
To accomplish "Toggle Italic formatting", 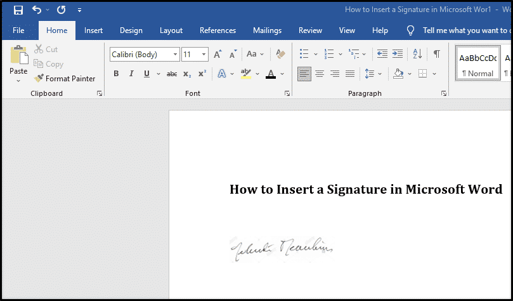I will [131, 74].
